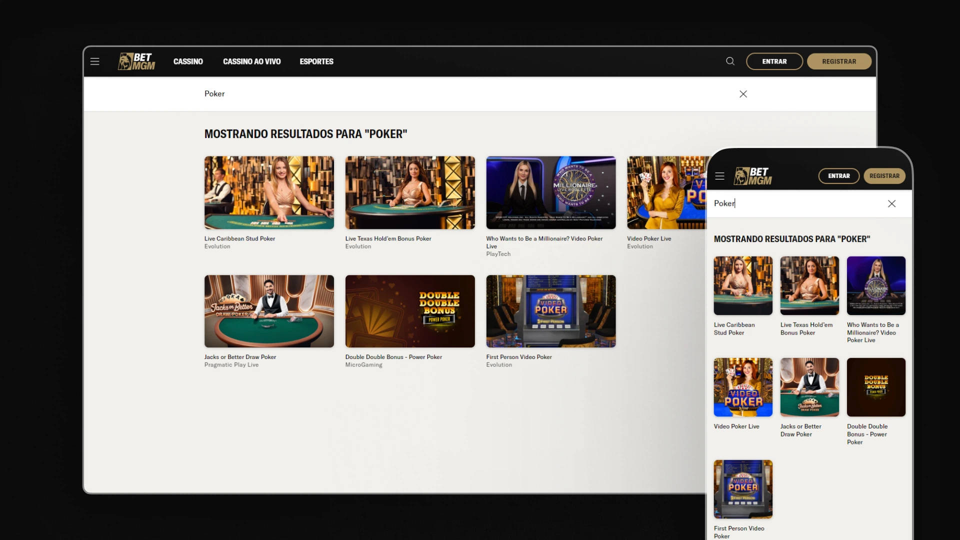This screenshot has height=540, width=960.
Task: Click mobile 'Double Double Bonus - Power Poker' title
Action: pos(867,434)
